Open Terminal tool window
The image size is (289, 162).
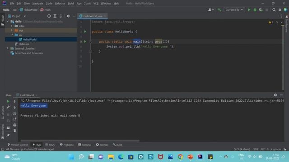[x=84, y=145]
